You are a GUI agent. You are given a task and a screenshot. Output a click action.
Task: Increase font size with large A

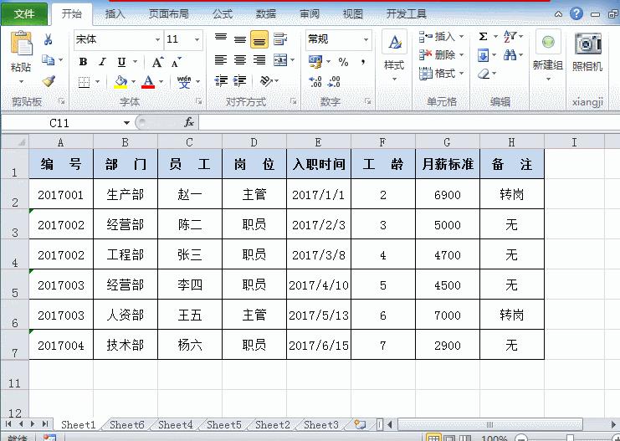[157, 62]
